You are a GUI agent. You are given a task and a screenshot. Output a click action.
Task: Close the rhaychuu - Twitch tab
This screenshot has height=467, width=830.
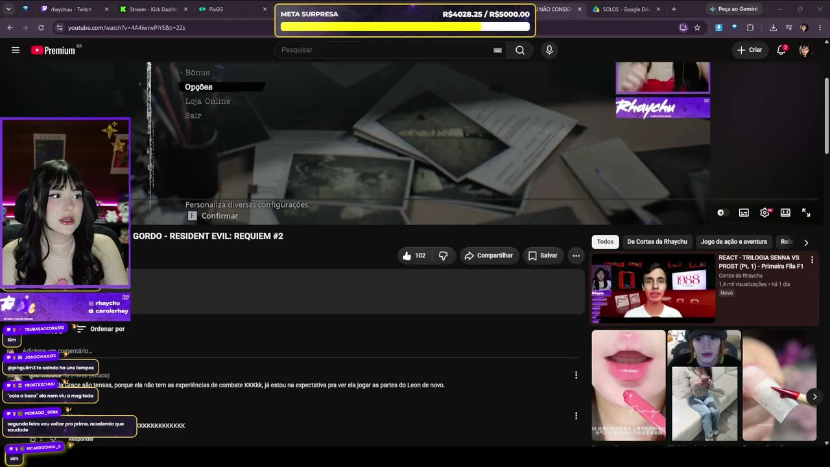coord(106,9)
